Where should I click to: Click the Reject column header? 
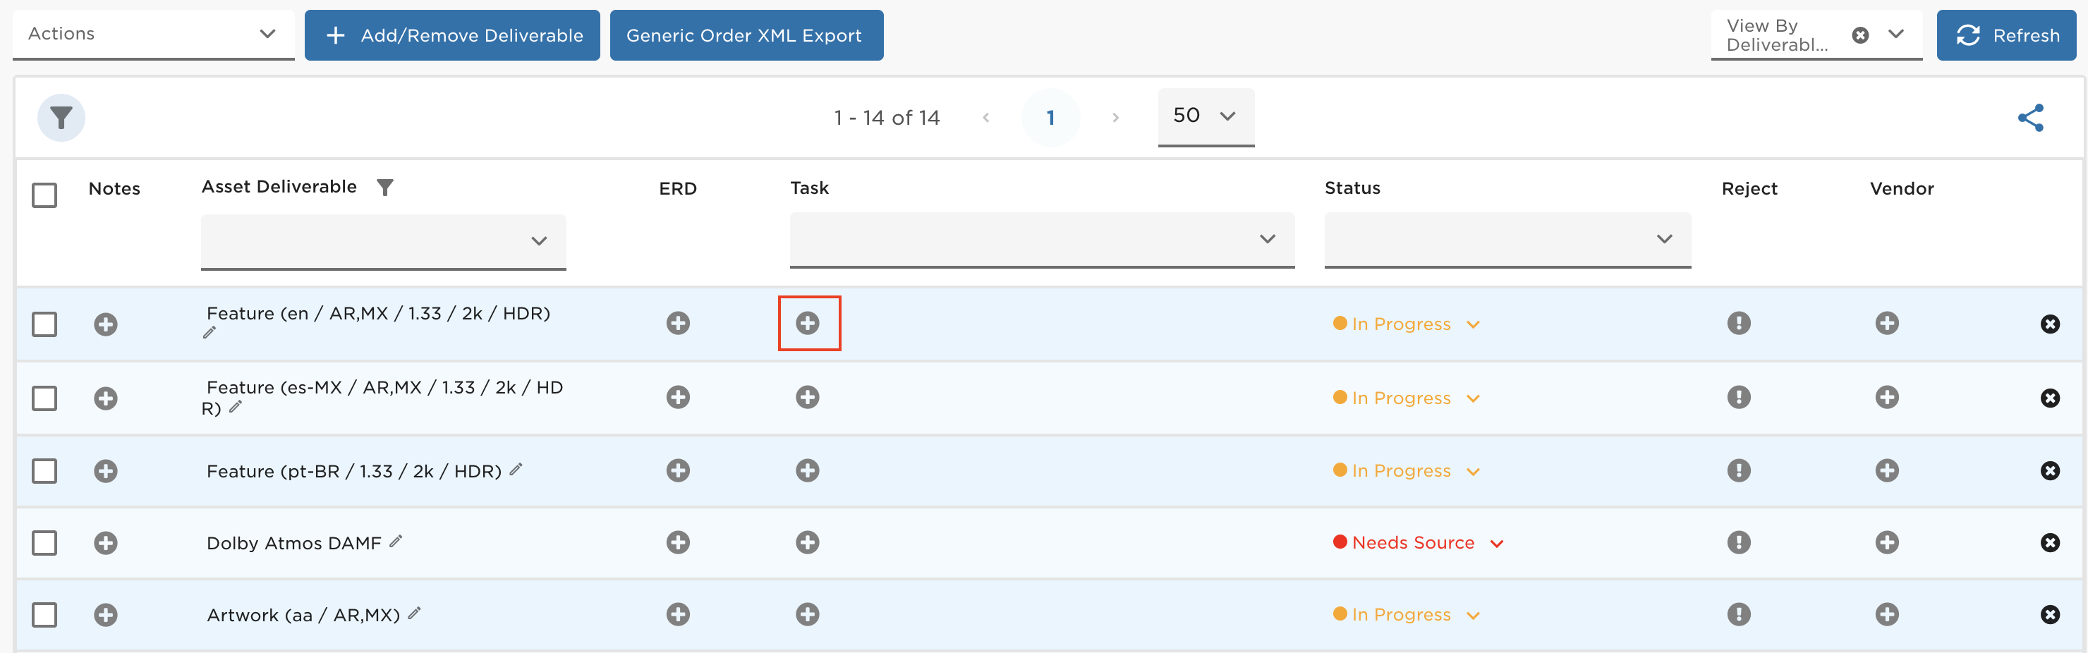(1749, 189)
